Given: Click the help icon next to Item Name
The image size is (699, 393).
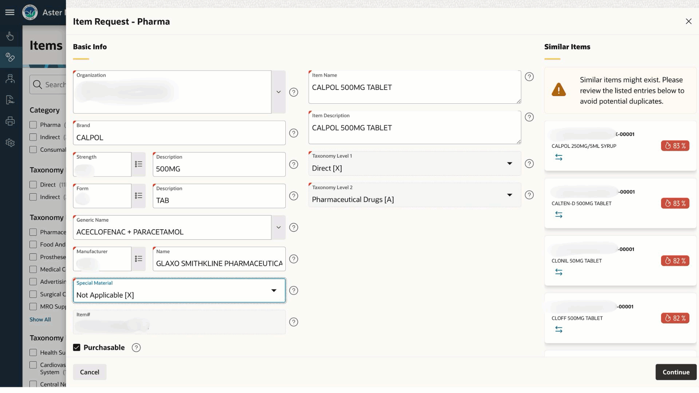Looking at the screenshot, I should coord(529,76).
